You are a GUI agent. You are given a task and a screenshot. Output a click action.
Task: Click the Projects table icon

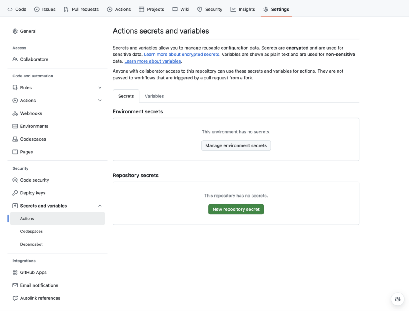pyautogui.click(x=141, y=10)
